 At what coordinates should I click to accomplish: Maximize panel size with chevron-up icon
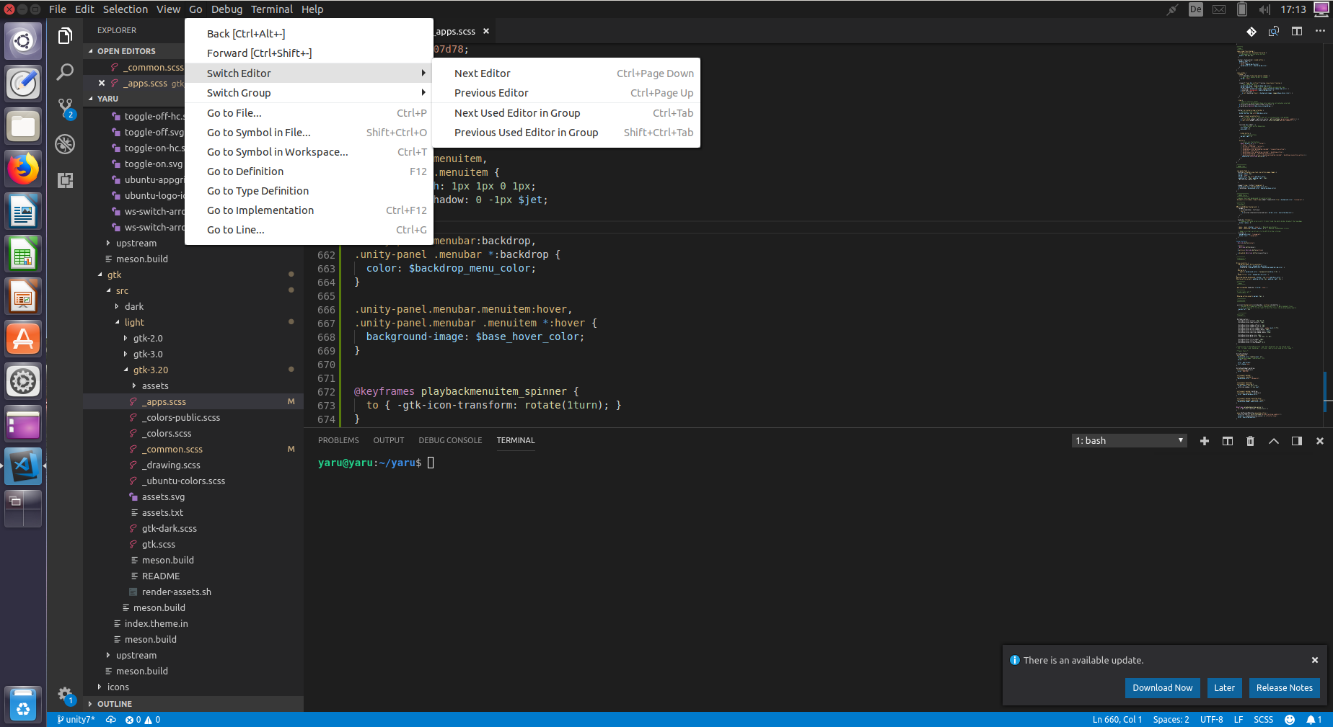pyautogui.click(x=1274, y=441)
